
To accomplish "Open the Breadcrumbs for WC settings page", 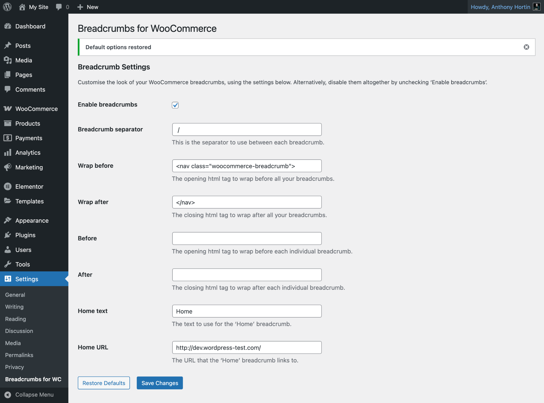I will [34, 379].
